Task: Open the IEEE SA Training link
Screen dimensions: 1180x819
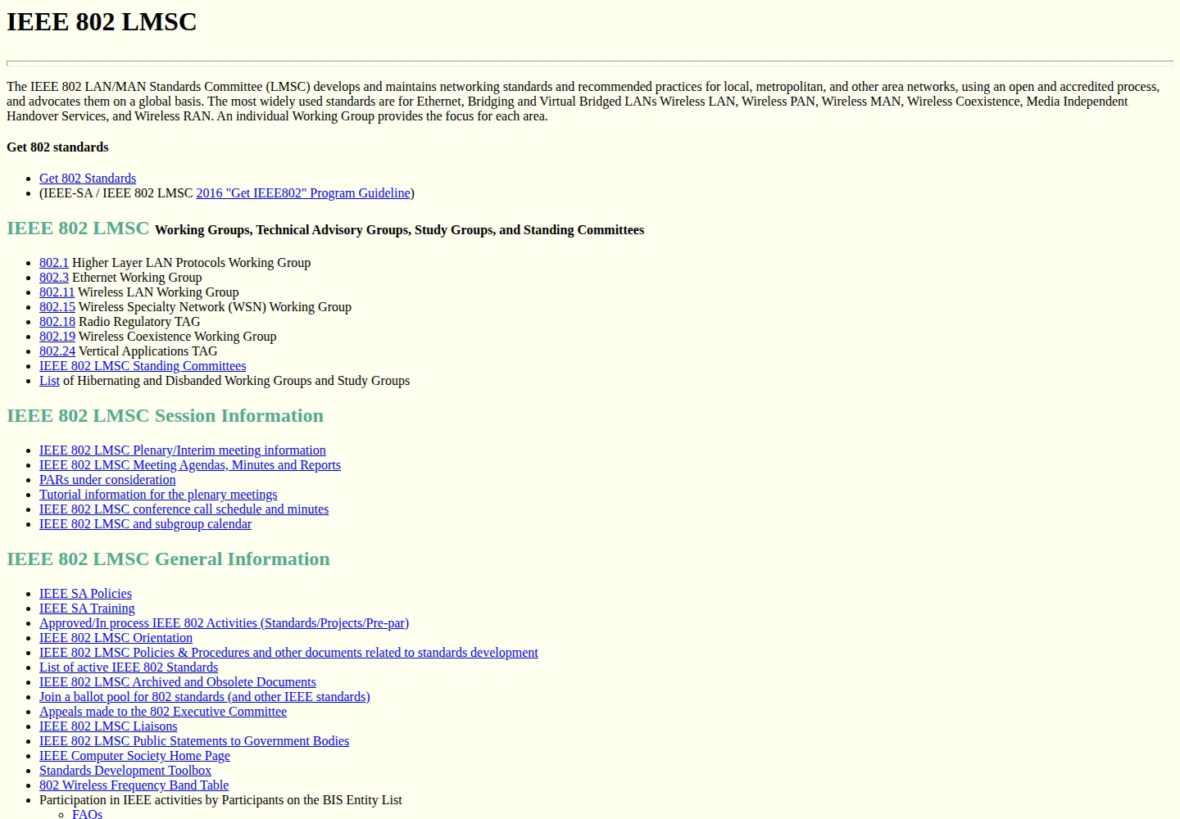Action: click(x=87, y=609)
